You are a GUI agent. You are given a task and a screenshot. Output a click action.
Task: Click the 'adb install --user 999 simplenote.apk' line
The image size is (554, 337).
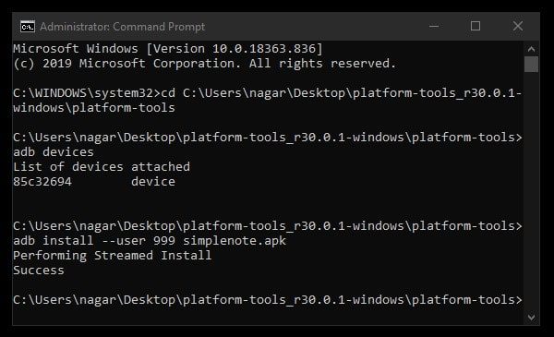[x=150, y=241]
